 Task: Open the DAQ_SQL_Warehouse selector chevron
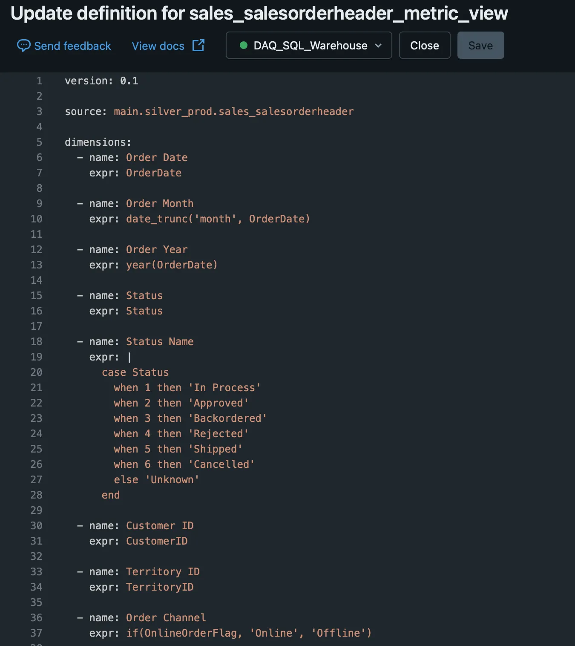[x=378, y=46]
